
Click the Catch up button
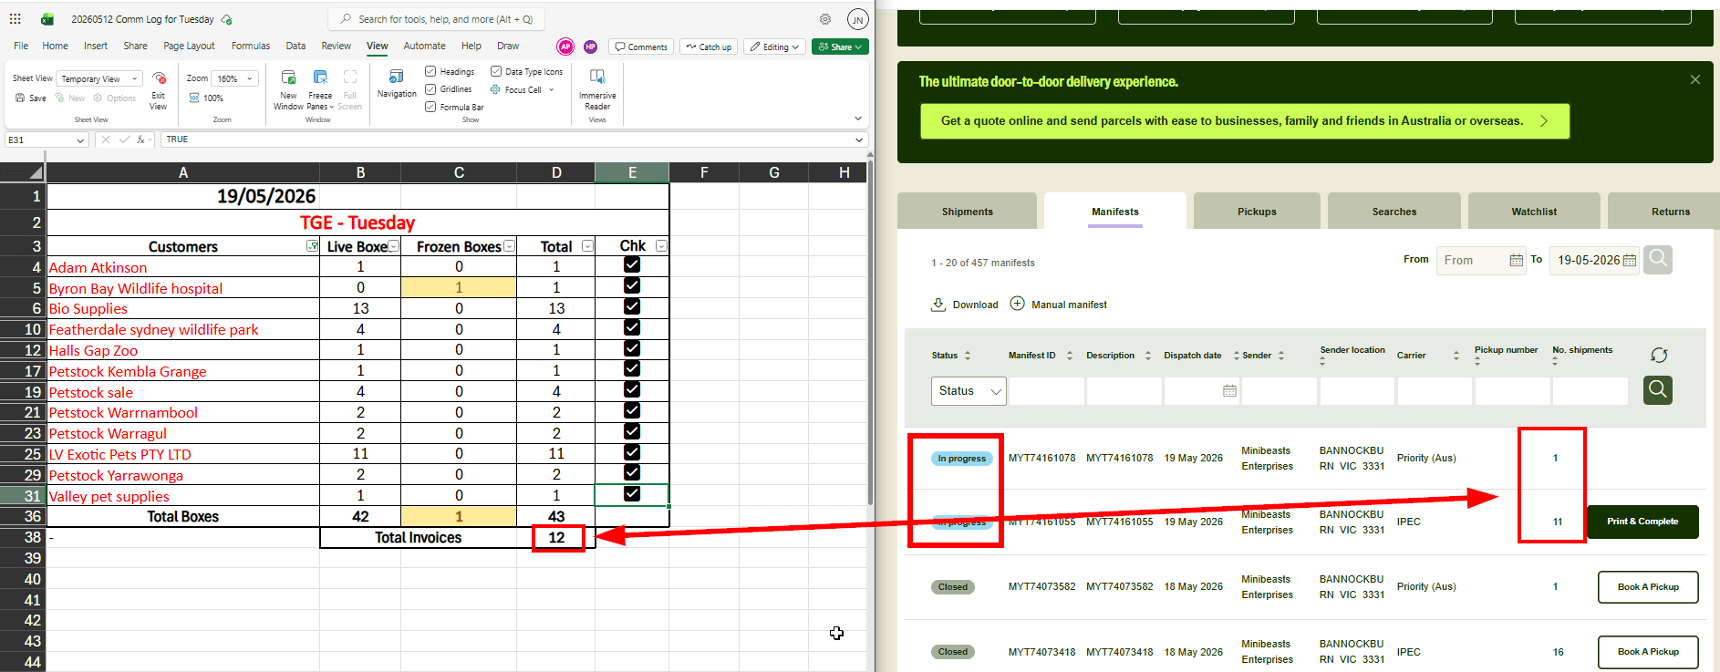point(709,47)
